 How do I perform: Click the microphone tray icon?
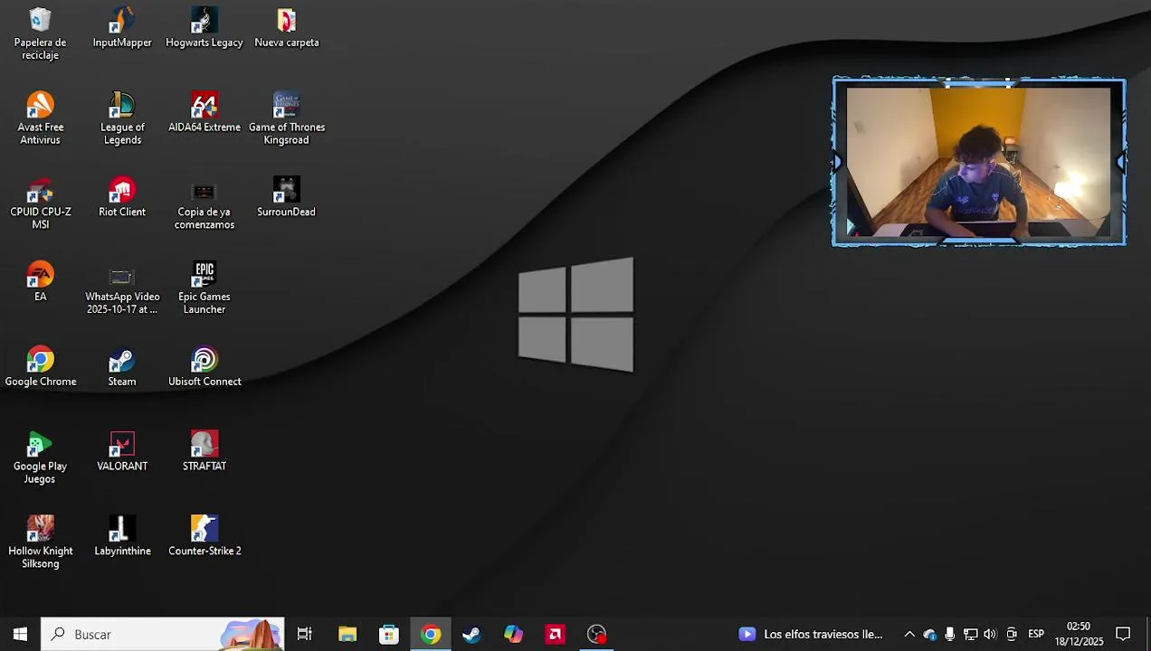949,634
